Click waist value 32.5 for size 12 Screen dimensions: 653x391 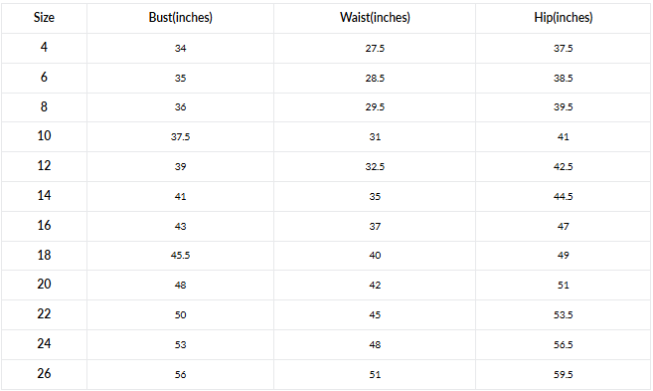(x=375, y=167)
